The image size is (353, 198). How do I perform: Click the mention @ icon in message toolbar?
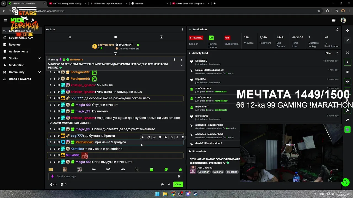160,137
